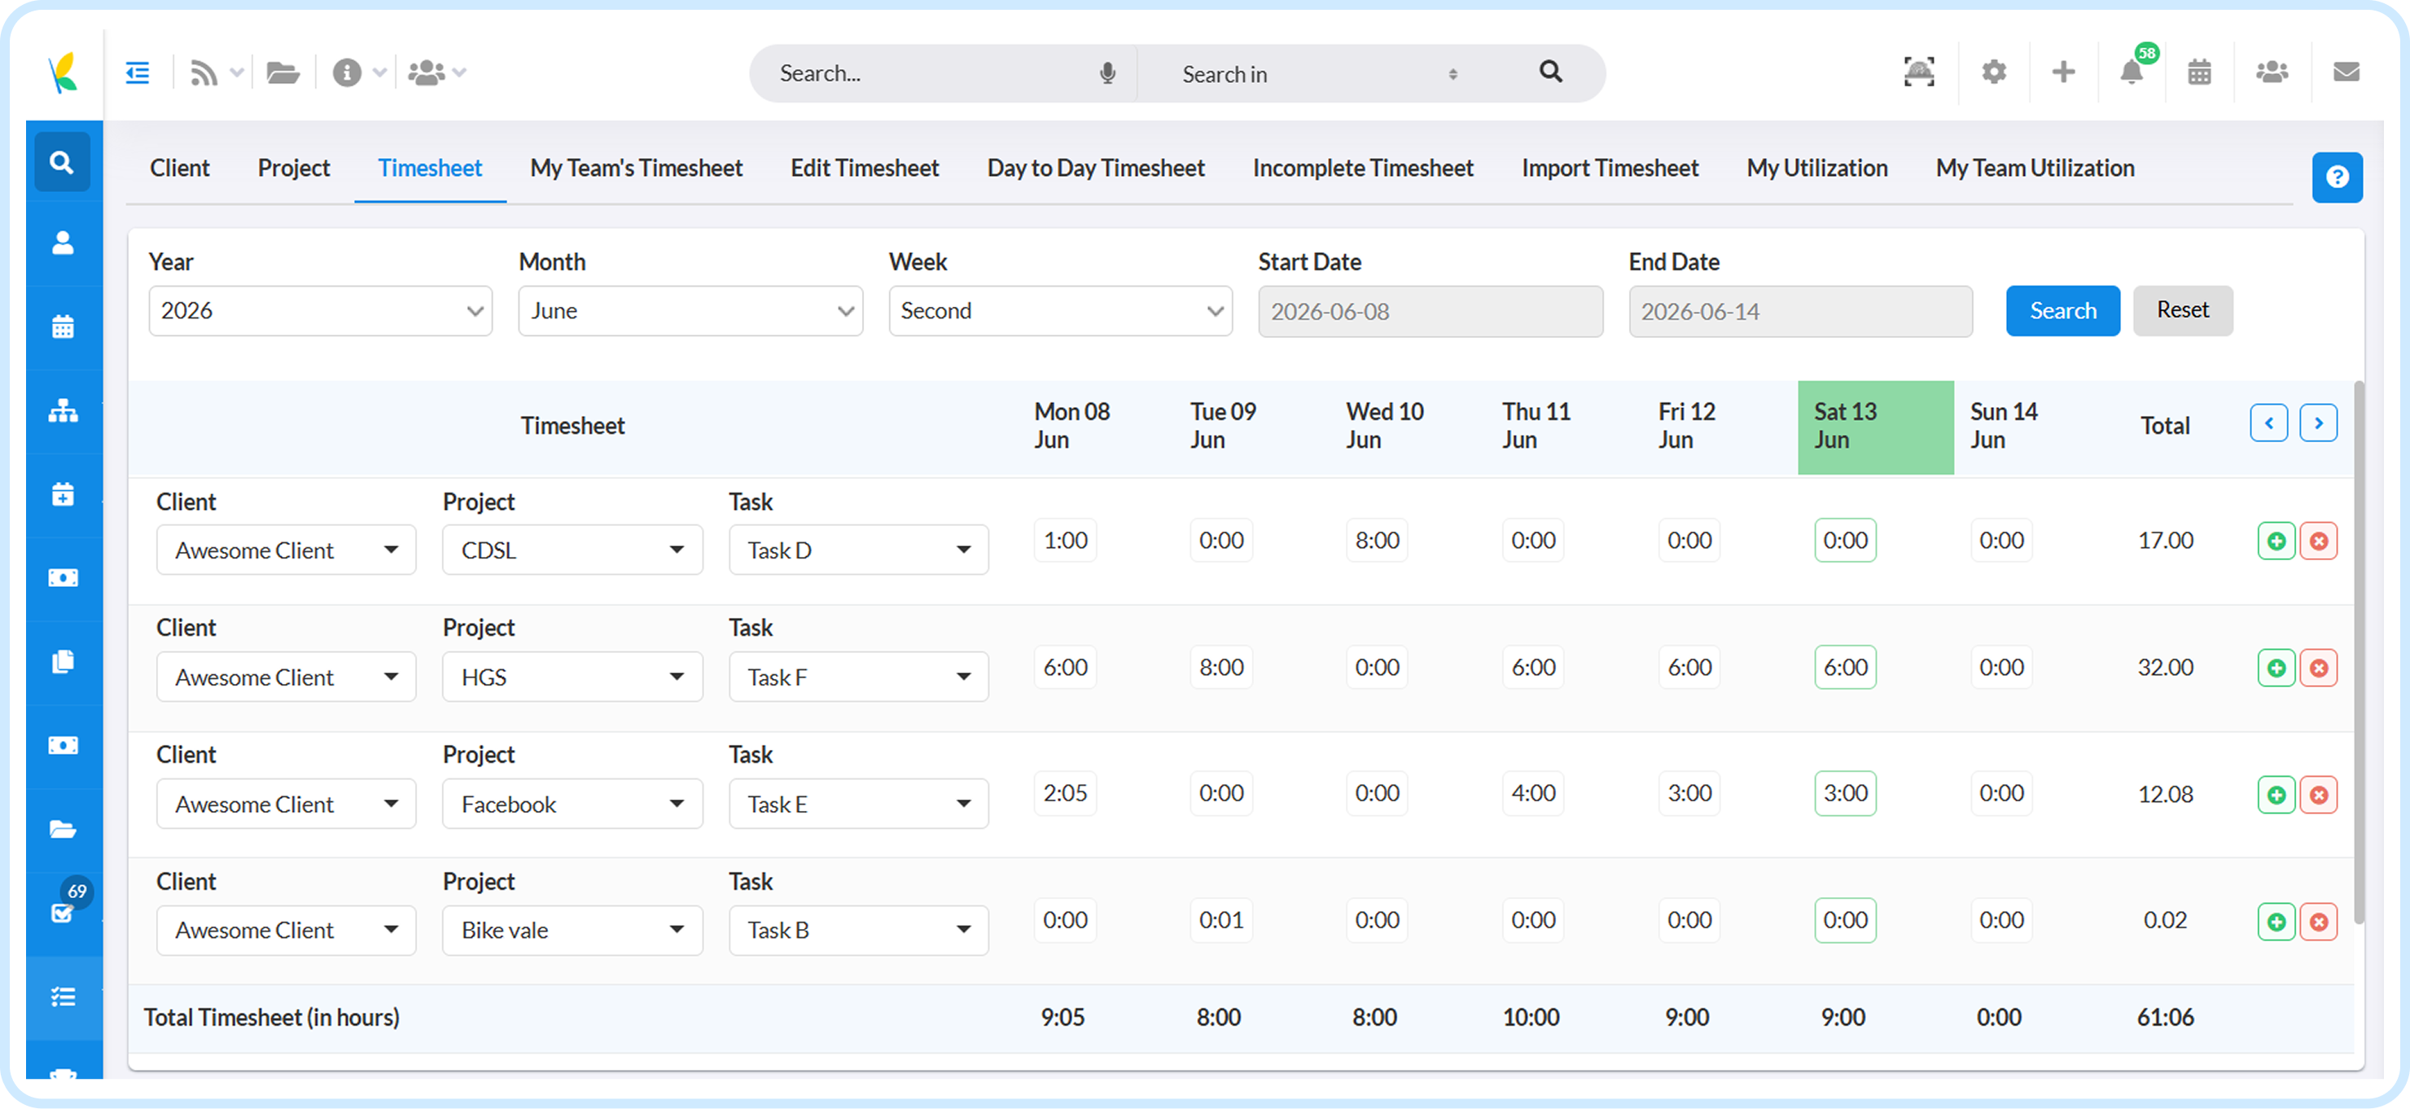
Task: Open the calendar icon in header
Action: [x=2199, y=71]
